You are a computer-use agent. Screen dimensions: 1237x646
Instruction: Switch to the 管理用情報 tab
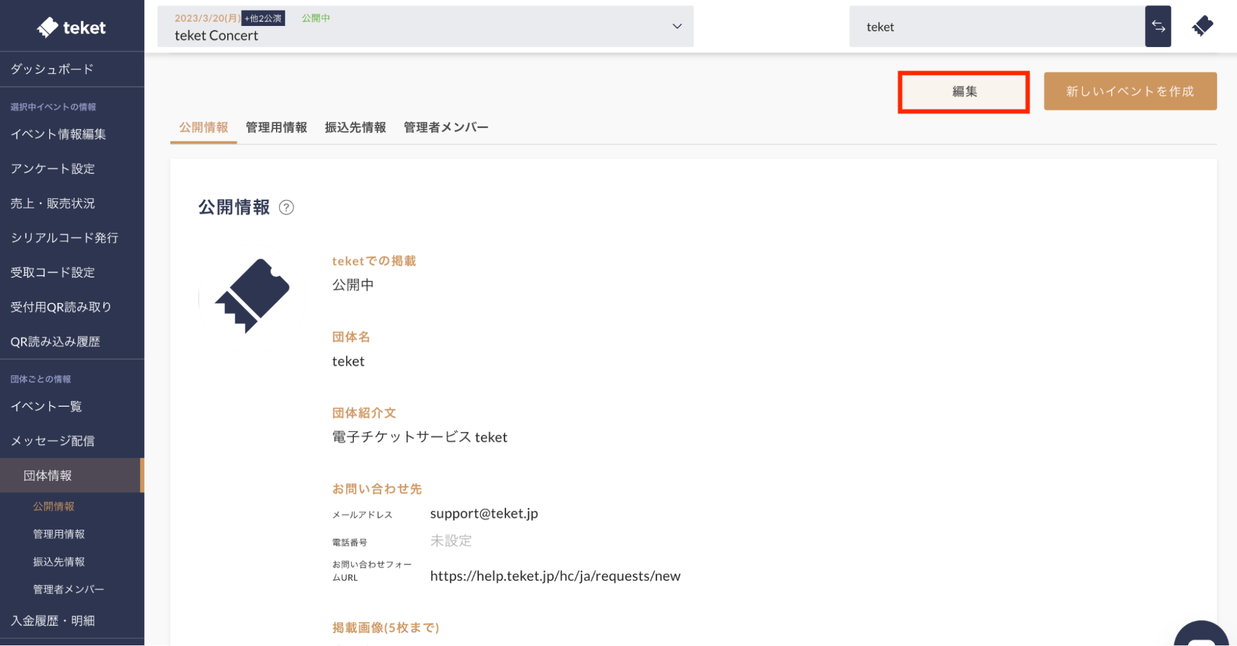[276, 127]
